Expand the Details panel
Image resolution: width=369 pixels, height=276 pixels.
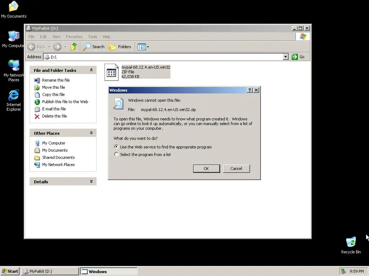coord(91,181)
